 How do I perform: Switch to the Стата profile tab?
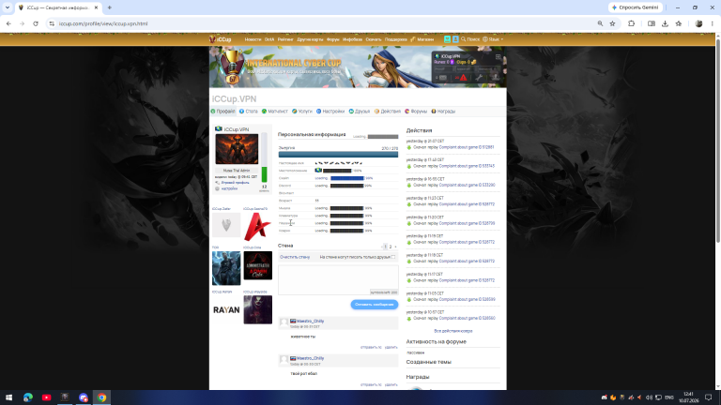pos(248,112)
